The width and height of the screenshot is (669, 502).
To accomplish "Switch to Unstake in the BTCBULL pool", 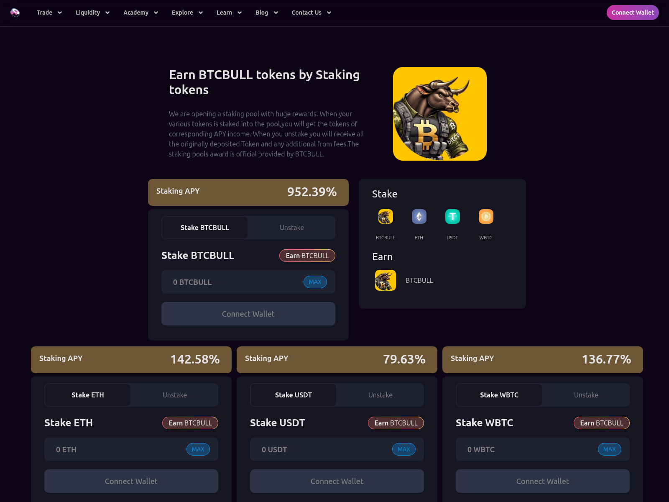I will coord(291,228).
